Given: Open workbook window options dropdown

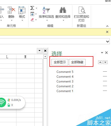Looking at the screenshot, I should tap(39, 51).
